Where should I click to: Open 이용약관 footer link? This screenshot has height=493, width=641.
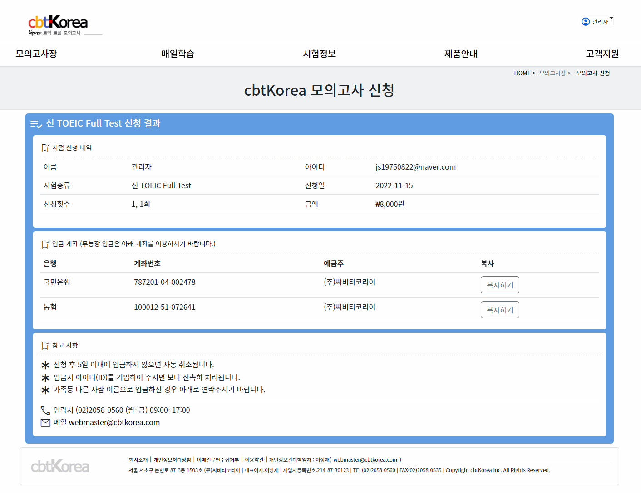254,459
